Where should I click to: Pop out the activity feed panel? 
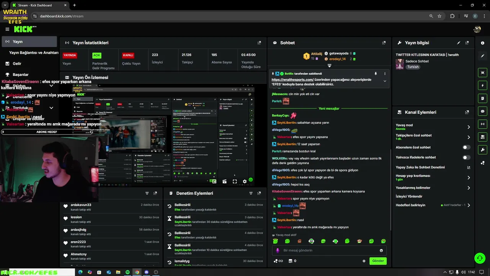point(155,193)
